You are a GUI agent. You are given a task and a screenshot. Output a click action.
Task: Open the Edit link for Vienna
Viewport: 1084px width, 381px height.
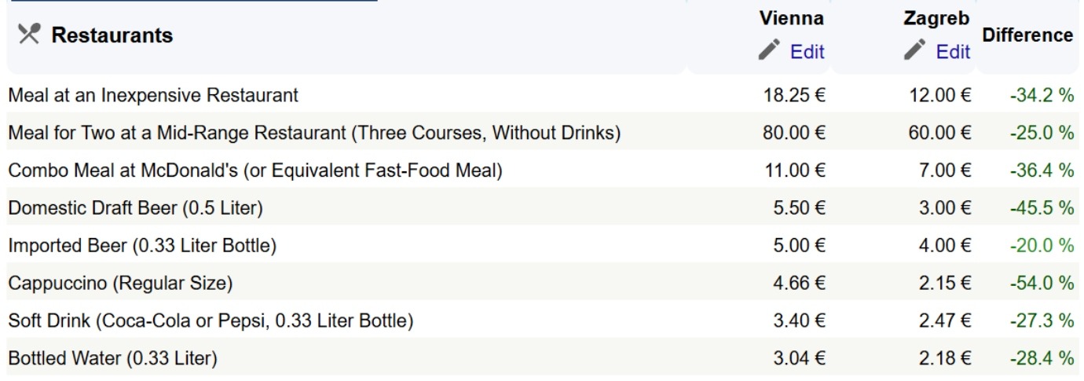[x=807, y=52]
